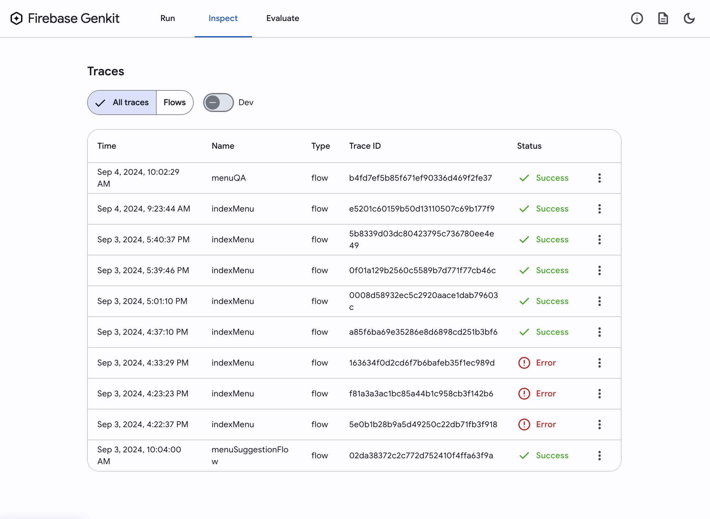Image resolution: width=710 pixels, height=519 pixels.
Task: Open trace 0008d58932ec5c2920aace1dab79603c
Action: [423, 301]
